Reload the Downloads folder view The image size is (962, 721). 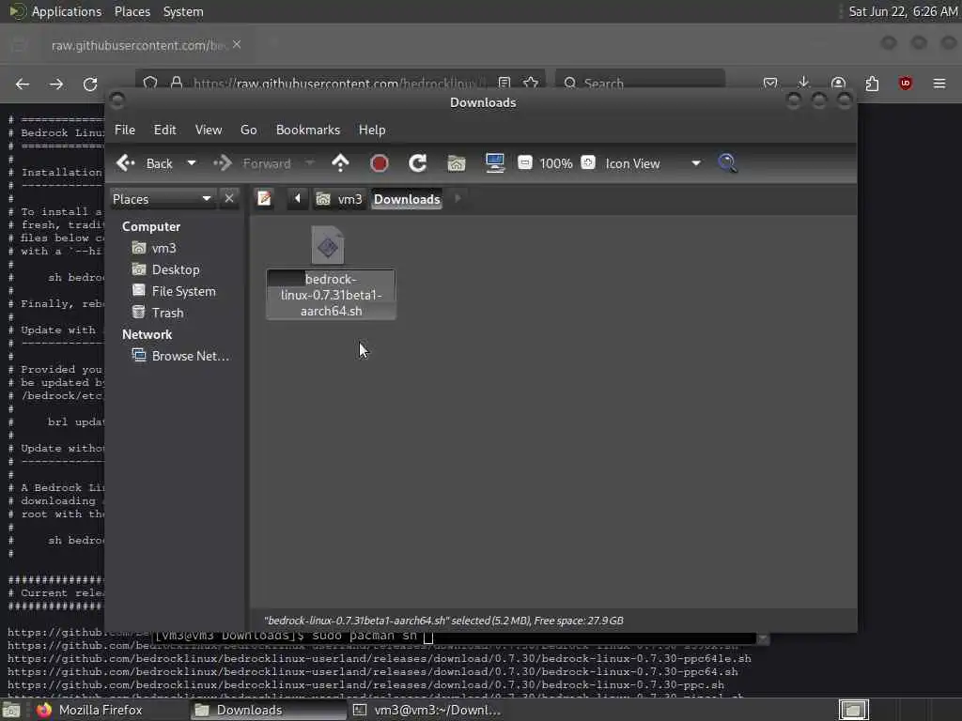click(x=418, y=163)
